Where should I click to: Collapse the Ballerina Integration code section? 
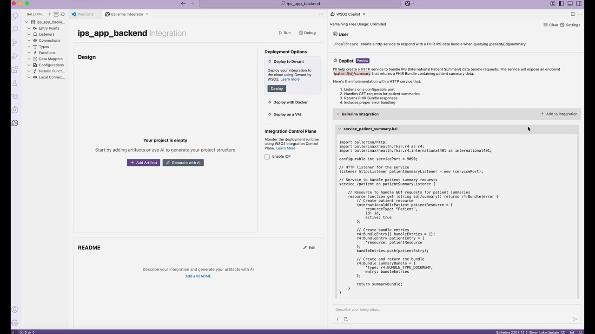338,114
